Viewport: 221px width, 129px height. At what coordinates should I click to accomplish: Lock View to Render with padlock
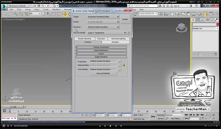(129, 33)
